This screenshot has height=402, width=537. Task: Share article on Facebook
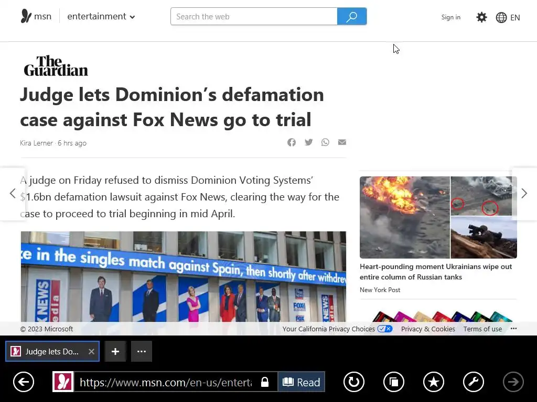(x=292, y=142)
